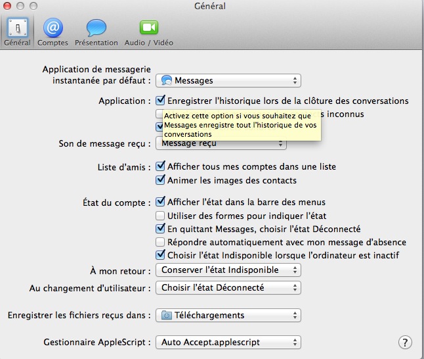Open the default instant messaging application dropdown
The image size is (424, 359).
228,81
